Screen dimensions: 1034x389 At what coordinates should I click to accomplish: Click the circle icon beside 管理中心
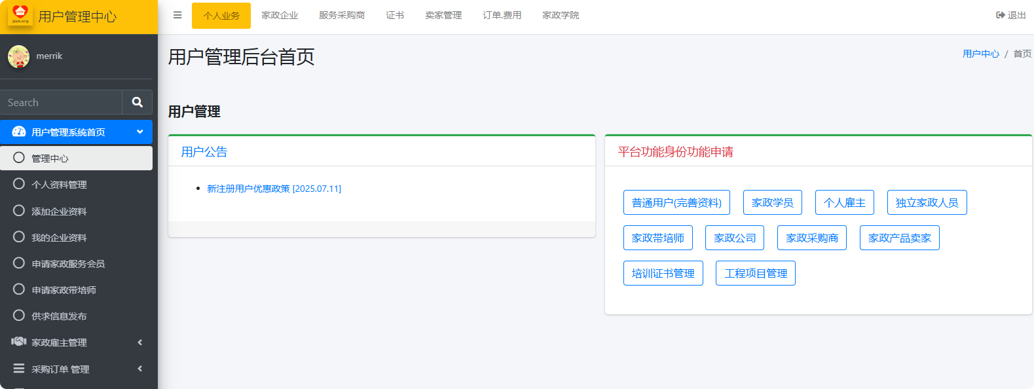19,158
